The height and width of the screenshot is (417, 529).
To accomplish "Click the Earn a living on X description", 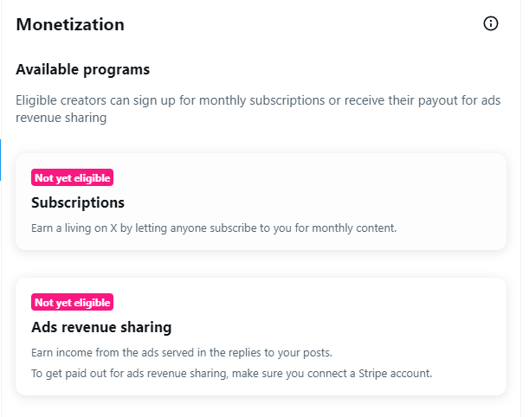I will (x=214, y=228).
